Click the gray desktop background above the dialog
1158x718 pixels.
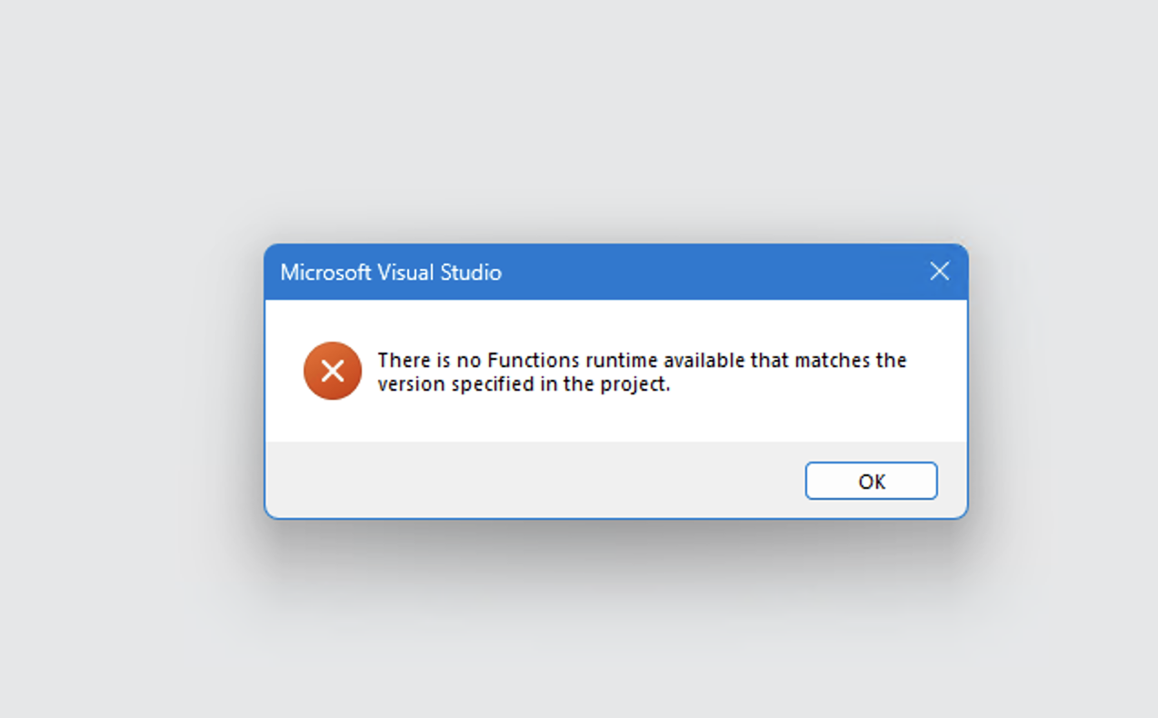(x=579, y=118)
